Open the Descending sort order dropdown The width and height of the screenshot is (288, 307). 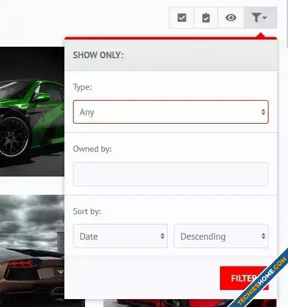[221, 236]
